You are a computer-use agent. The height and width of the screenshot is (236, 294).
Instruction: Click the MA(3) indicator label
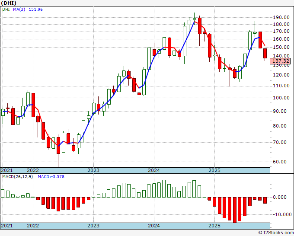coord(19,10)
